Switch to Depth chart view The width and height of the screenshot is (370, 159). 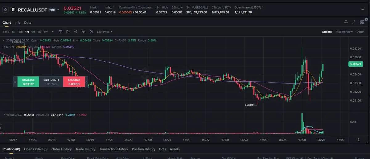click(x=360, y=32)
